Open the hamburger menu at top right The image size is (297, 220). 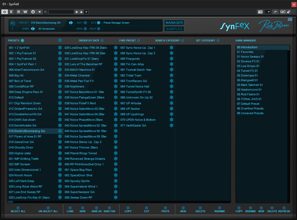(290, 19)
